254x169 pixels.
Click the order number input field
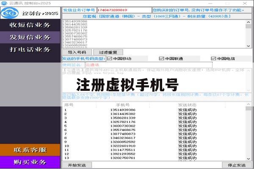[x=124, y=10]
